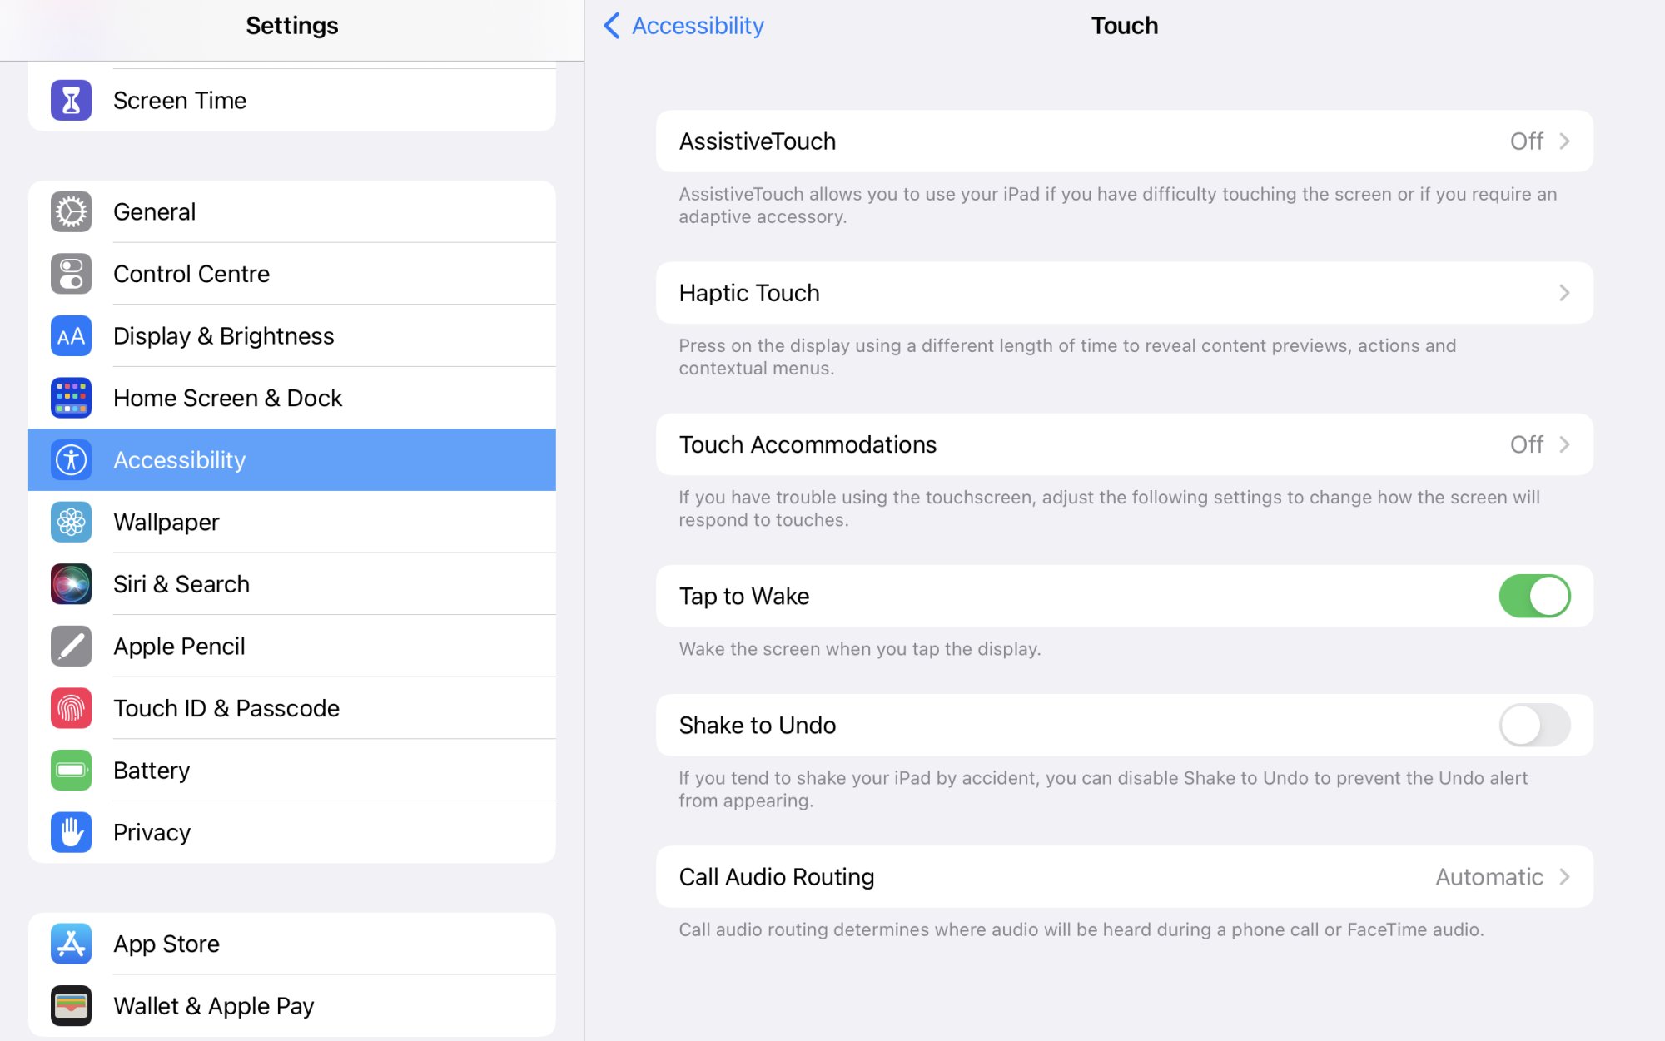The height and width of the screenshot is (1041, 1665).
Task: Tap the Wallet & Apple Pay icon
Action: (x=71, y=1006)
